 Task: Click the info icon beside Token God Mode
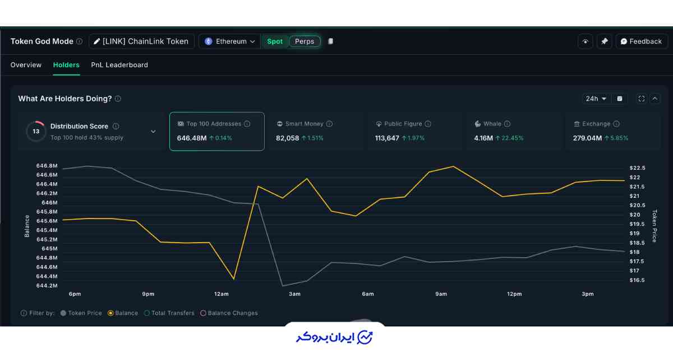click(x=79, y=41)
